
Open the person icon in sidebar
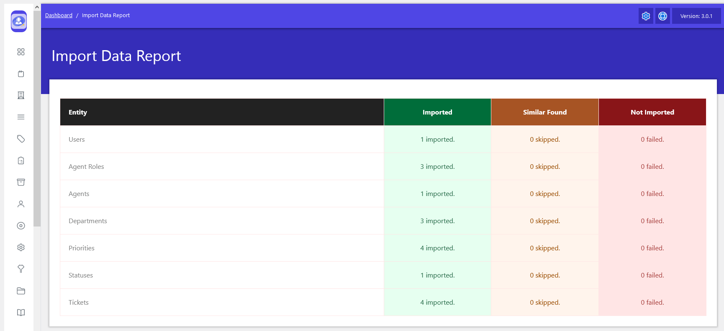21,204
